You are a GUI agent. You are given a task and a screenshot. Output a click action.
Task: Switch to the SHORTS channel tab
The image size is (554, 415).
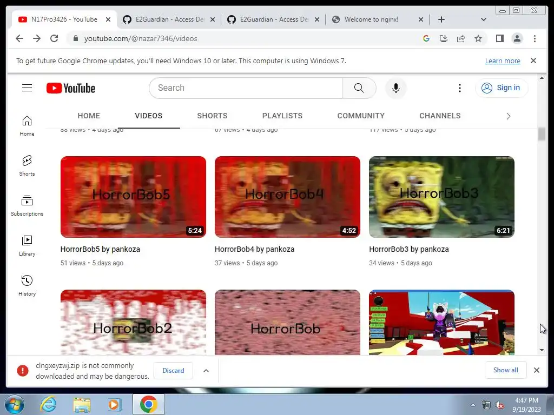click(x=212, y=116)
